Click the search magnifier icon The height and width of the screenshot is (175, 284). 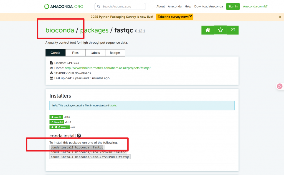pyautogui.click(x=98, y=7)
